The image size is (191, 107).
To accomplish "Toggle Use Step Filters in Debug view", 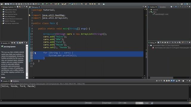I will click(183, 43).
